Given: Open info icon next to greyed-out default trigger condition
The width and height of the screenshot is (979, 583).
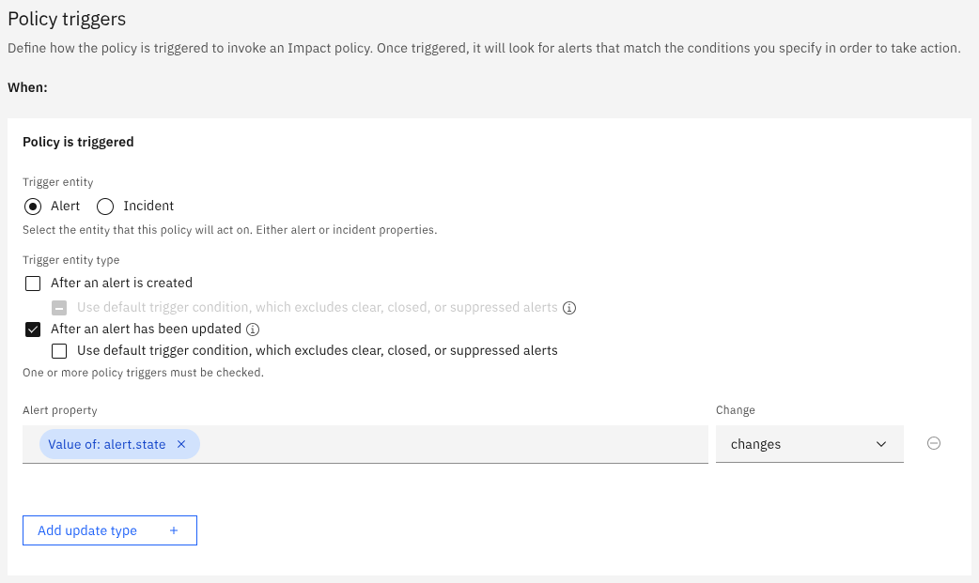Looking at the screenshot, I should click(x=569, y=308).
